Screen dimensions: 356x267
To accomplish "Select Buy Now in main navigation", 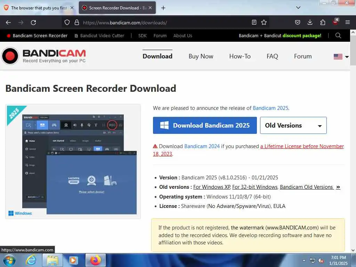I will [x=201, y=56].
